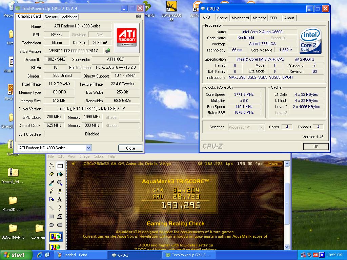This screenshot has width=347, height=260.
Task: Select the Airbrush spray tool
Action: click(52, 199)
